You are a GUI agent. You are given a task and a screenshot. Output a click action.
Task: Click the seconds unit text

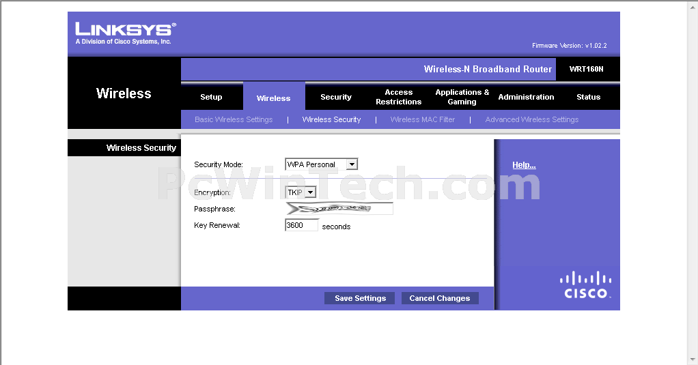(336, 227)
